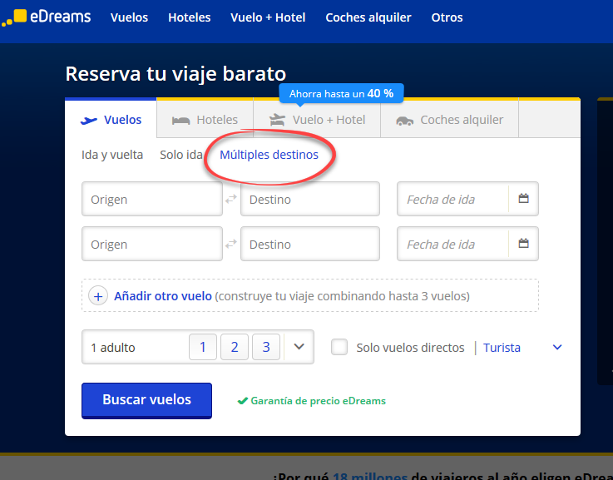Switch to the Coches alquiler tab
The width and height of the screenshot is (613, 480).
450,119
